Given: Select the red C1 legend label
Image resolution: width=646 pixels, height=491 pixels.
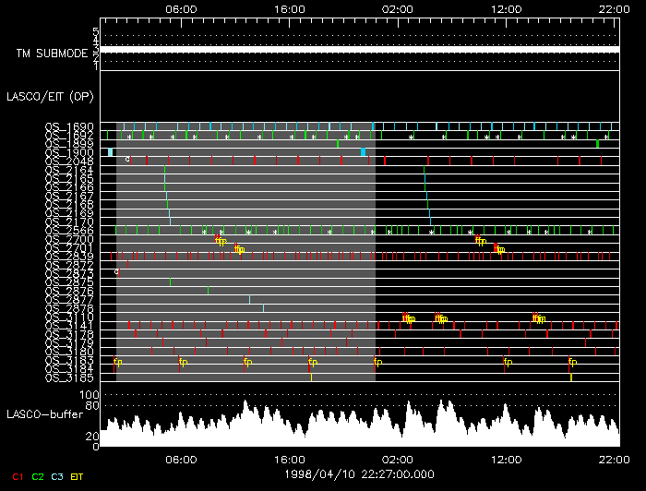Looking at the screenshot, I should [17, 476].
